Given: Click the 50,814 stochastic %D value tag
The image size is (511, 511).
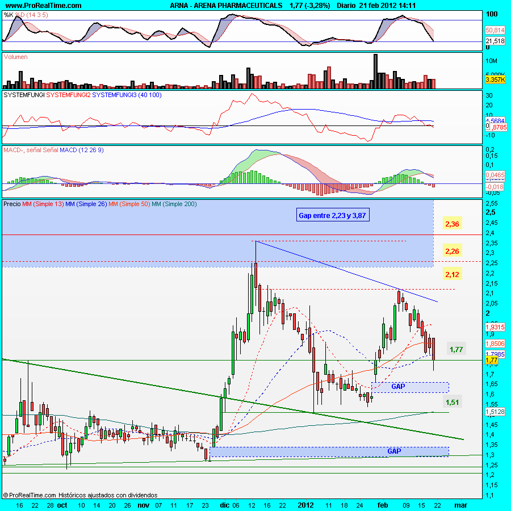Looking at the screenshot, I should point(495,30).
